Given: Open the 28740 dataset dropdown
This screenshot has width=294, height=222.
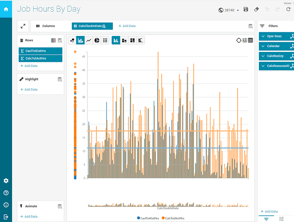Looking at the screenshot, I should click(x=229, y=10).
